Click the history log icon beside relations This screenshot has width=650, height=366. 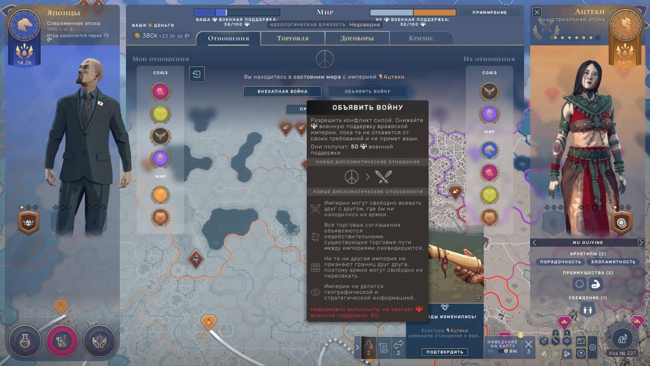click(197, 74)
